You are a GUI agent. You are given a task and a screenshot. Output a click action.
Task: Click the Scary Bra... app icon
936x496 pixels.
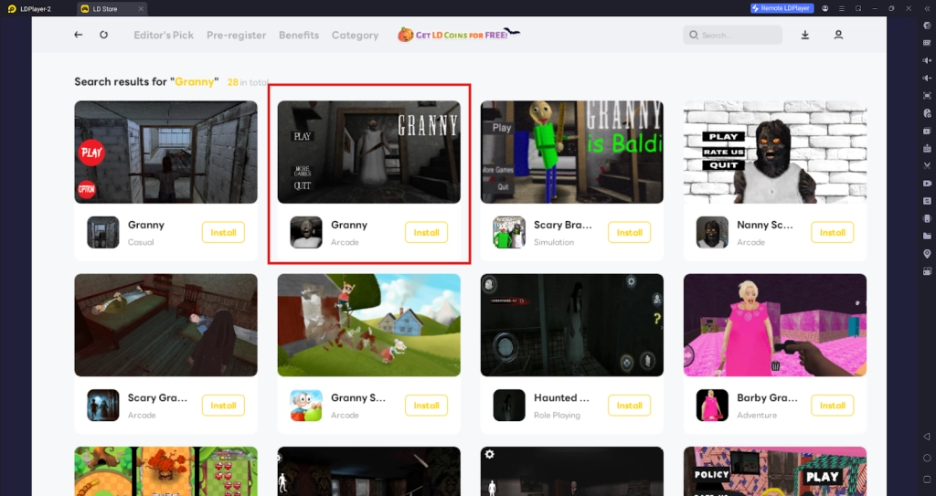509,232
